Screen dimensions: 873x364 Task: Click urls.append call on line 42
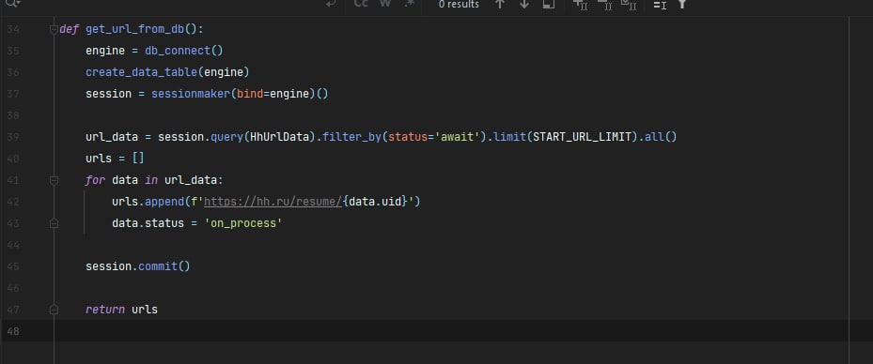point(148,202)
